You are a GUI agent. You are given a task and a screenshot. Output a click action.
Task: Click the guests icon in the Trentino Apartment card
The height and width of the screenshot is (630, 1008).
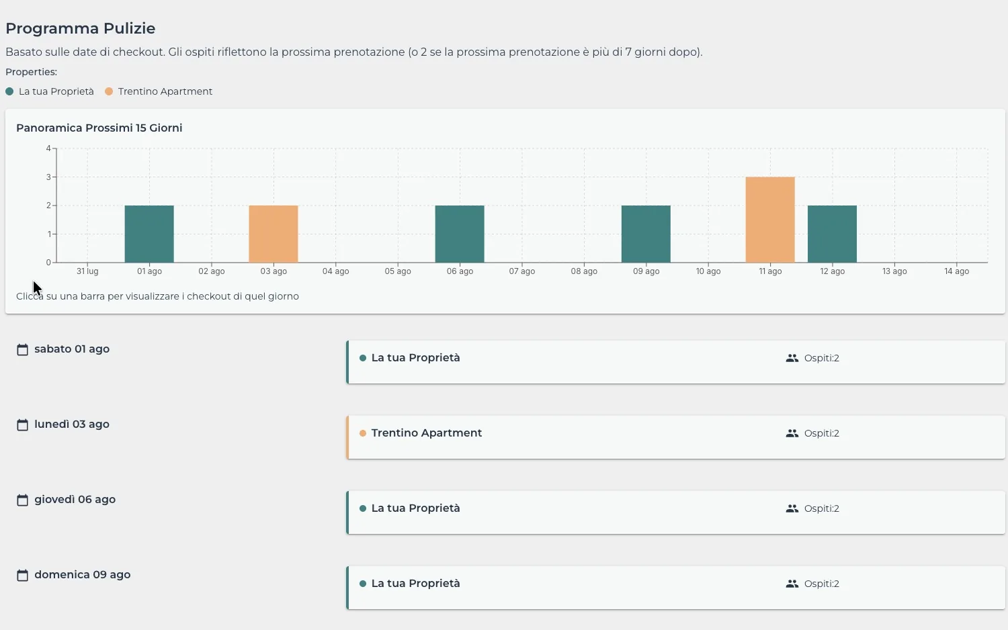[x=792, y=433]
